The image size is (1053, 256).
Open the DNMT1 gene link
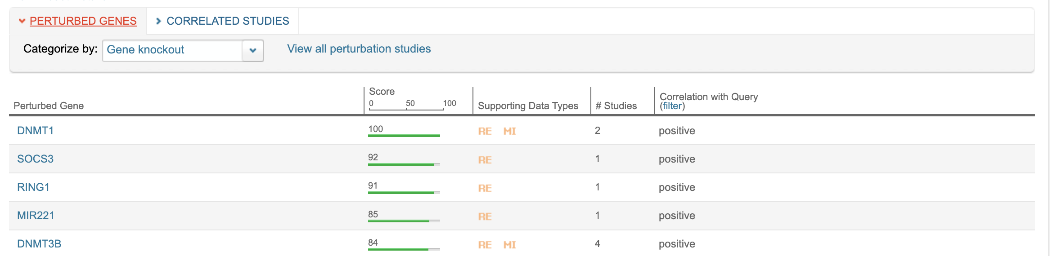[x=35, y=131]
